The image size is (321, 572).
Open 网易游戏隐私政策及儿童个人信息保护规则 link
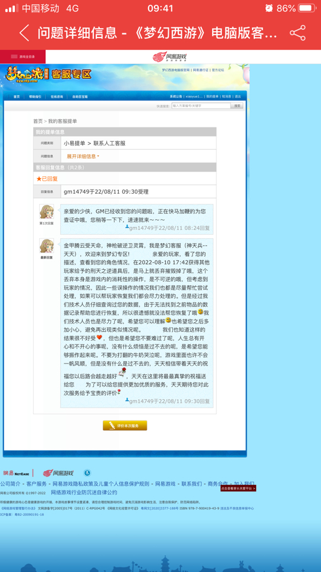pyautogui.click(x=101, y=484)
